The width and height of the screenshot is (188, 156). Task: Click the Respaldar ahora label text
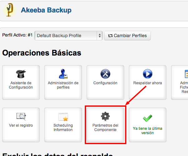pyautogui.click(x=148, y=83)
